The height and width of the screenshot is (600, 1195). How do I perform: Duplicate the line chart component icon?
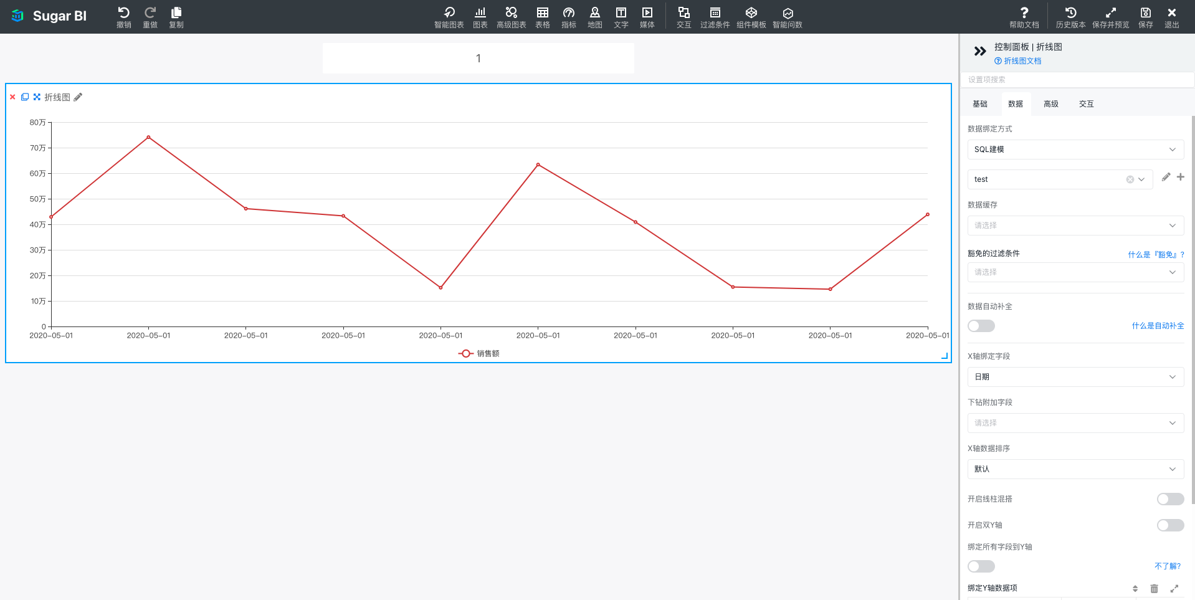tap(25, 97)
